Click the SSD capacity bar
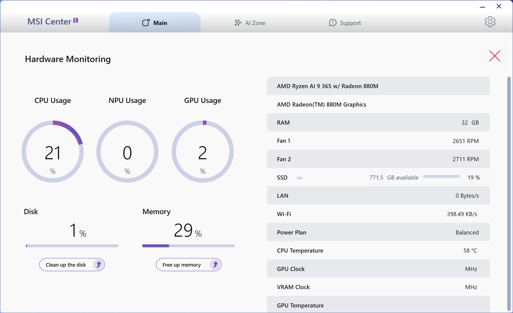Screen dimensions: 513x313 pos(441,177)
